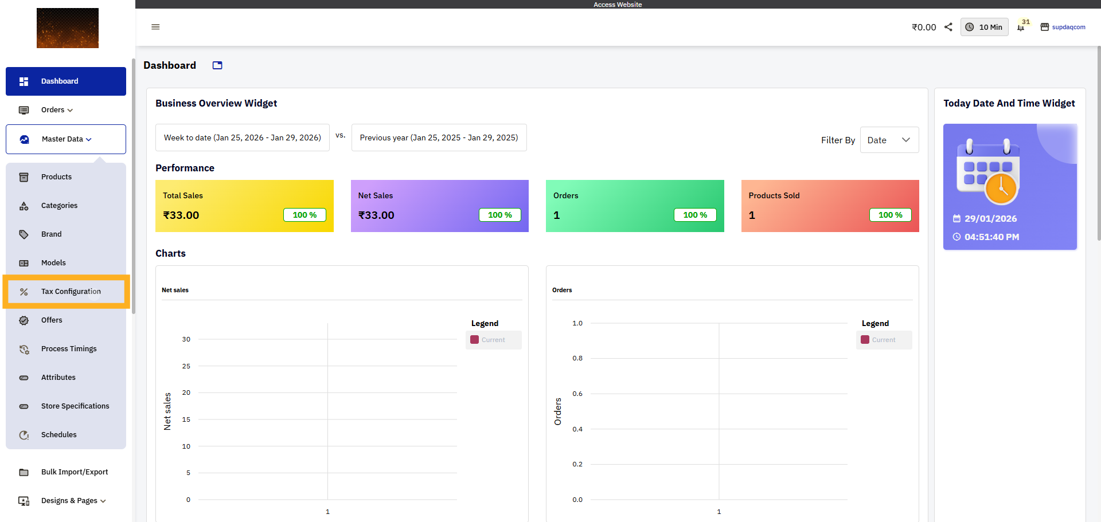Click the supdaqcom account link

coord(1068,27)
